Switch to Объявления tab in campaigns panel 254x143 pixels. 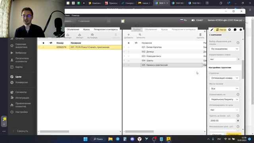pos(73,29)
